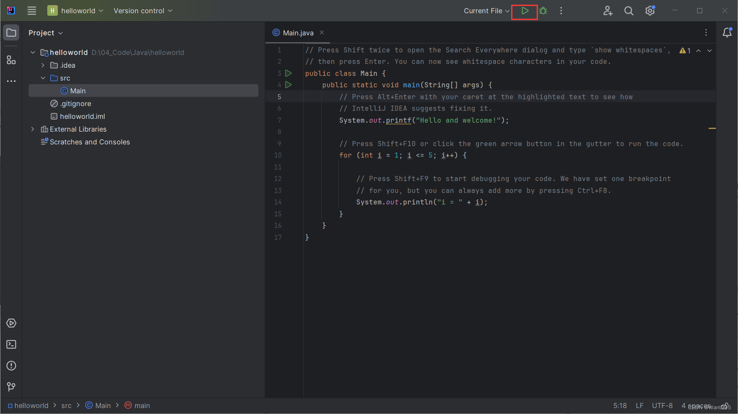Toggle the Project tool window folder icon
Image resolution: width=738 pixels, height=414 pixels.
(x=11, y=33)
